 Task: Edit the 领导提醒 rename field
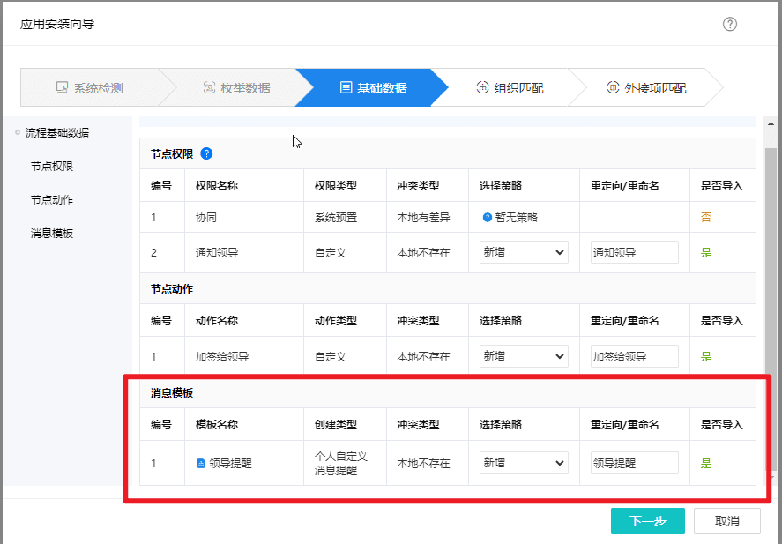(635, 463)
